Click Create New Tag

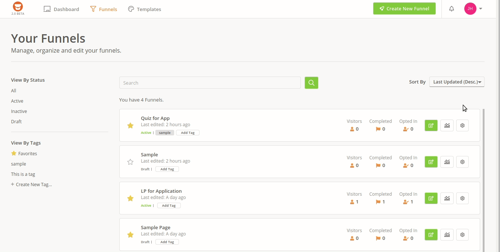point(31,184)
